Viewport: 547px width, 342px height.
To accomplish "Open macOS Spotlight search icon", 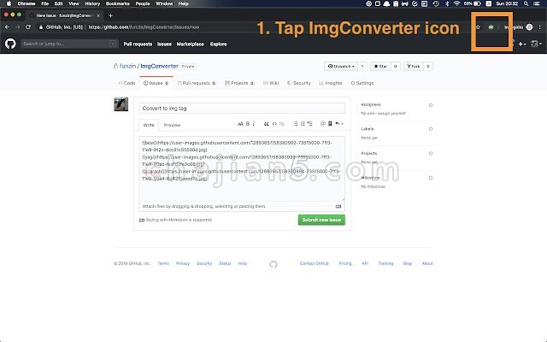I will point(526,3).
